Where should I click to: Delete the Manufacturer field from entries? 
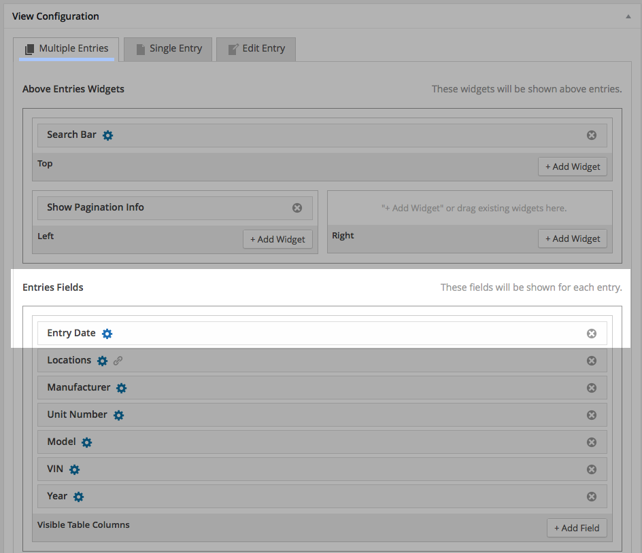pyautogui.click(x=591, y=388)
